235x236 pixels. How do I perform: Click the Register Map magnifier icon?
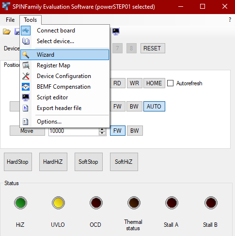click(26, 65)
